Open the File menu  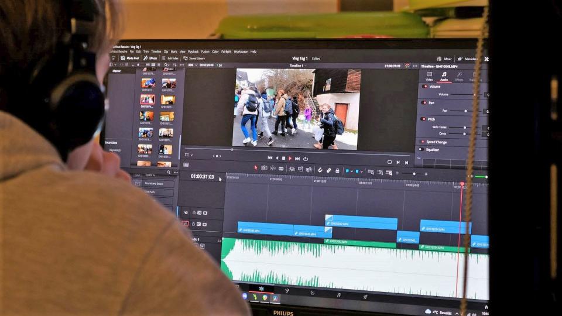(x=132, y=51)
